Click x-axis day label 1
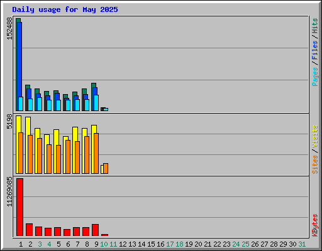322x251 pixels. [21, 244]
